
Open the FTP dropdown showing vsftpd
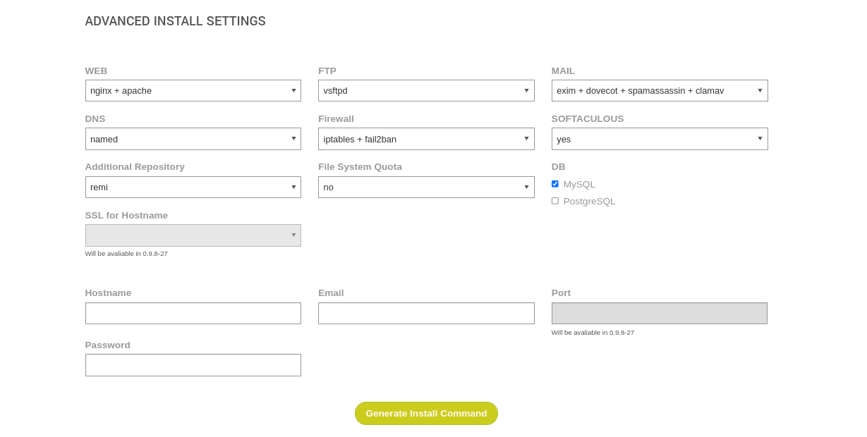pos(426,90)
